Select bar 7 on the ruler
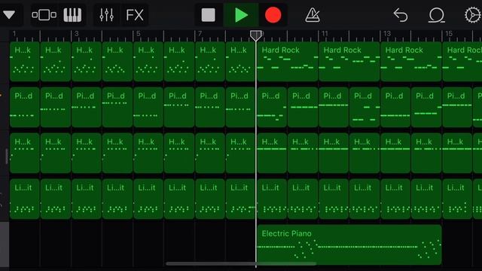Image resolution: width=482 pixels, height=271 pixels. [x=200, y=33]
